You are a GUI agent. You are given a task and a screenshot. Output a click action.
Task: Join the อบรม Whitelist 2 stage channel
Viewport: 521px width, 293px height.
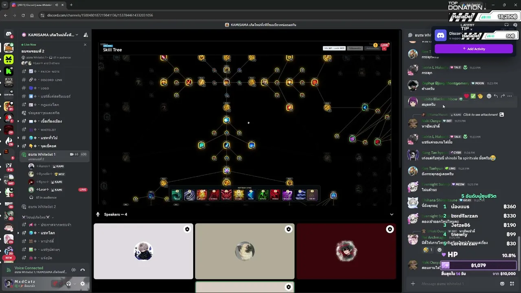55,207
